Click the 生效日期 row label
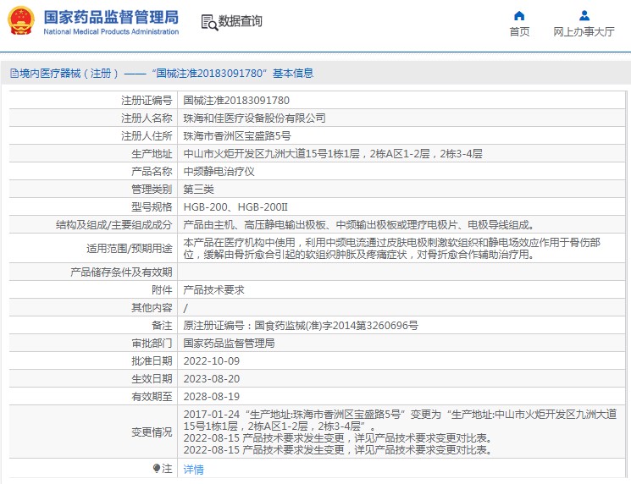The height and width of the screenshot is (484, 631). pos(152,379)
